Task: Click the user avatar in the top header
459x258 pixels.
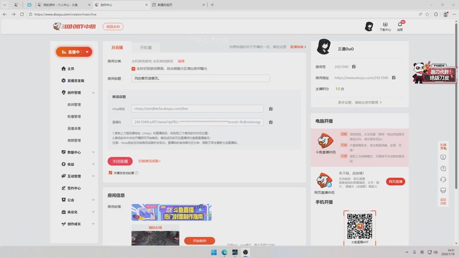Action: click(x=369, y=26)
